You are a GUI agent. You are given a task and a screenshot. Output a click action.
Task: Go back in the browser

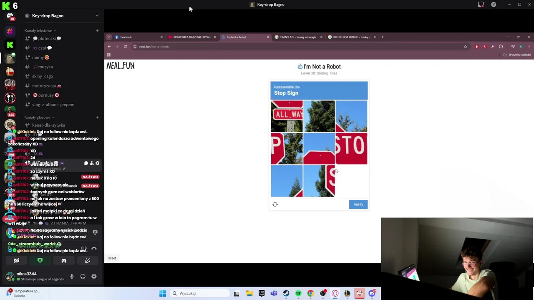coord(109,47)
